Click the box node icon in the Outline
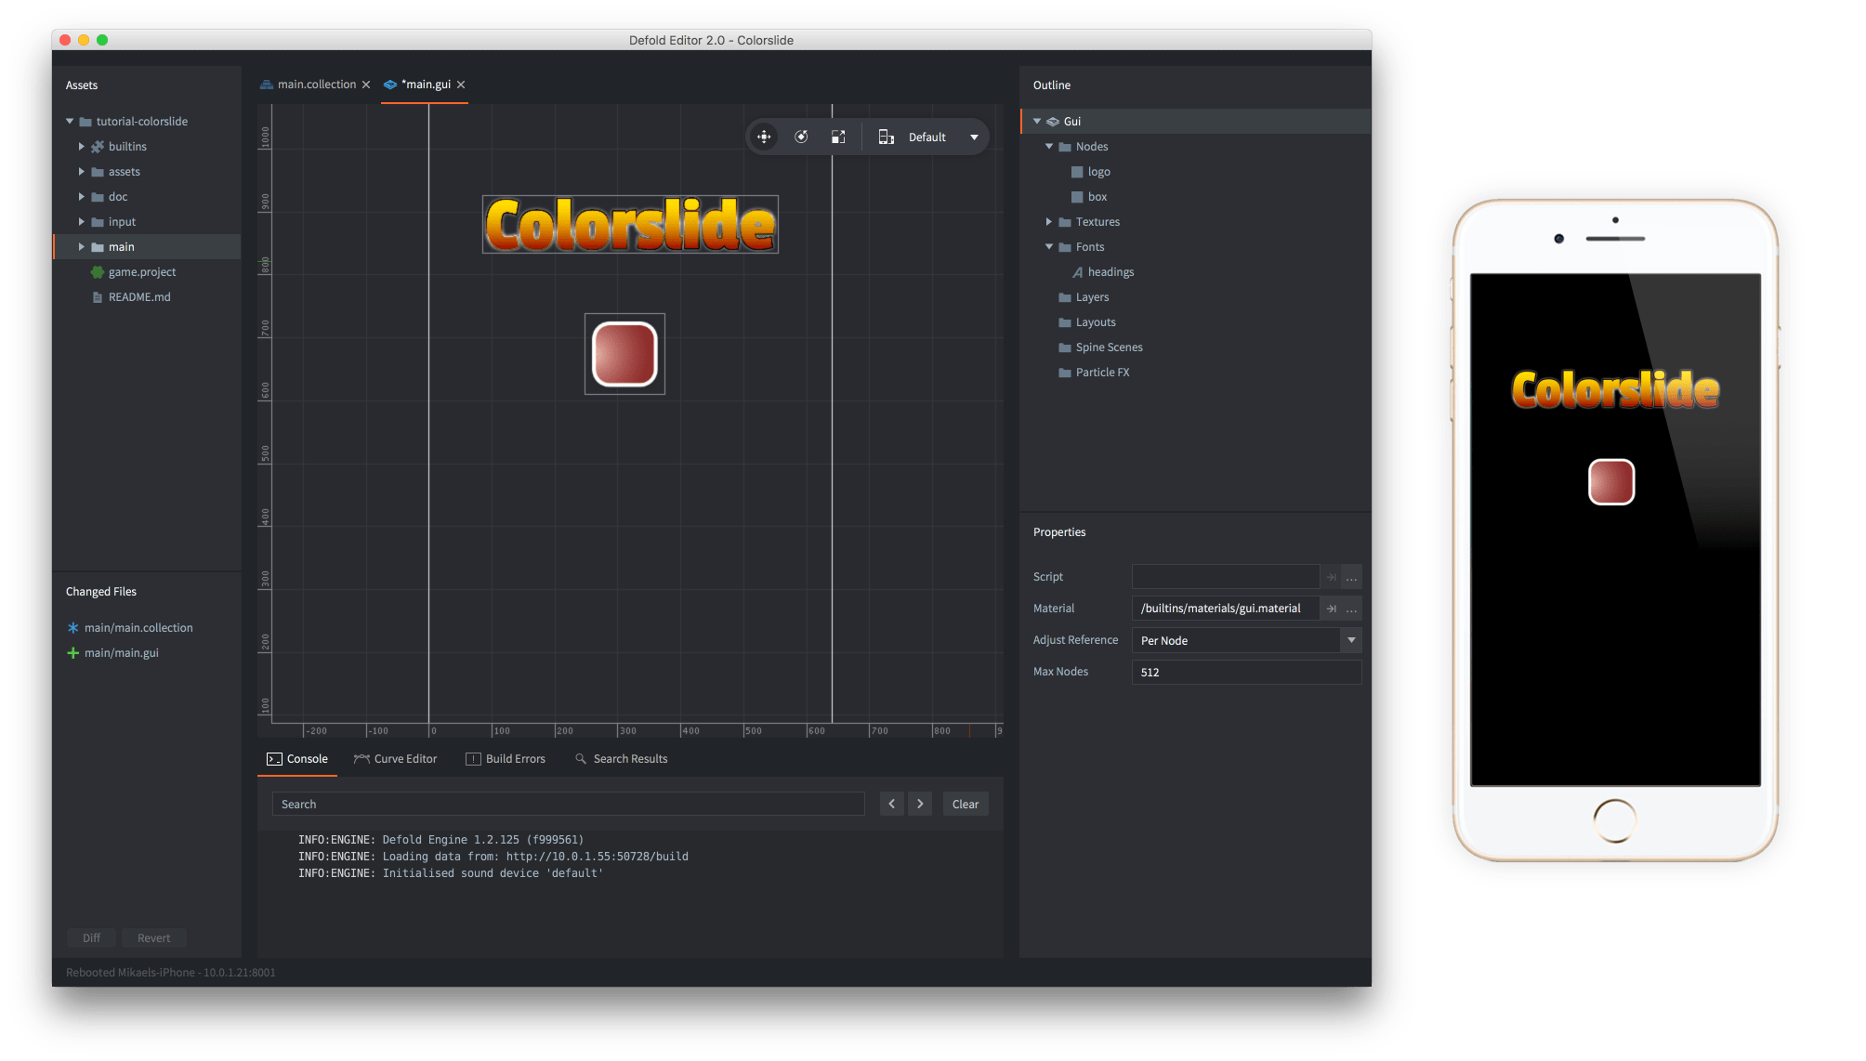1866x1061 pixels. [1075, 196]
